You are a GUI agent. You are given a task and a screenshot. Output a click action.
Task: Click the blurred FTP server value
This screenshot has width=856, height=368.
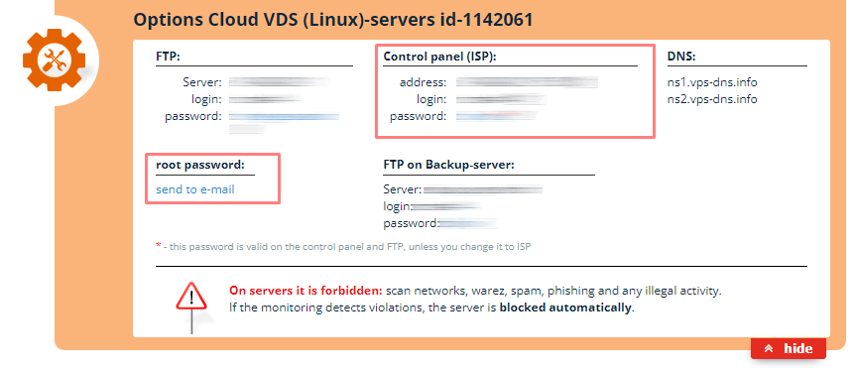[x=280, y=82]
